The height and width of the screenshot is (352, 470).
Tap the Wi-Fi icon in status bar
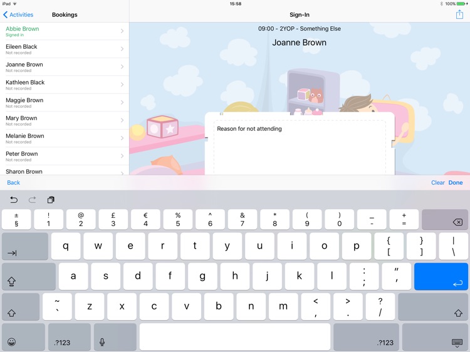coord(14,4)
